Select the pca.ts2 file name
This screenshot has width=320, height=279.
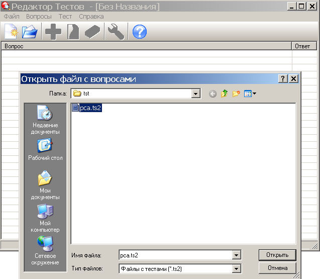point(90,108)
